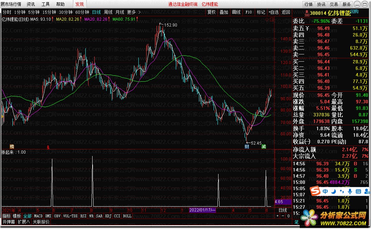Click the 榜 marker icon on the chart
This screenshot has height=229, width=372.
(12, 147)
